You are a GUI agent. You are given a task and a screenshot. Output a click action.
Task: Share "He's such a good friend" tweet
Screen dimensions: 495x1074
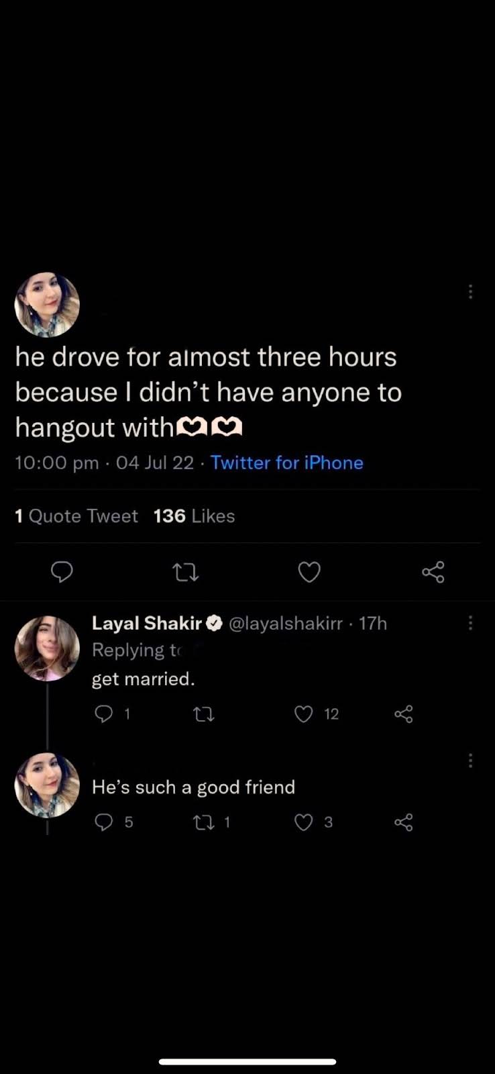click(404, 822)
